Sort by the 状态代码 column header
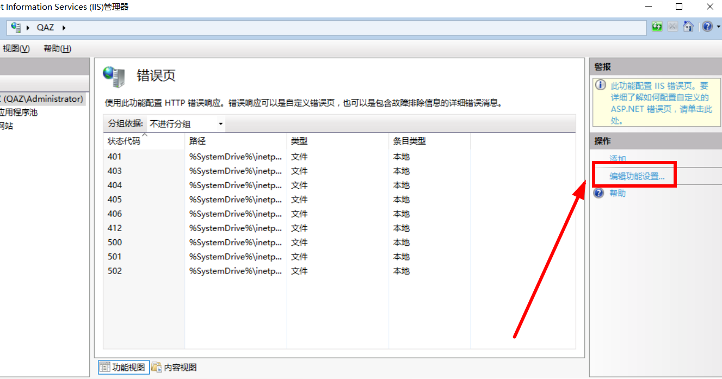This screenshot has width=722, height=379. coord(144,141)
